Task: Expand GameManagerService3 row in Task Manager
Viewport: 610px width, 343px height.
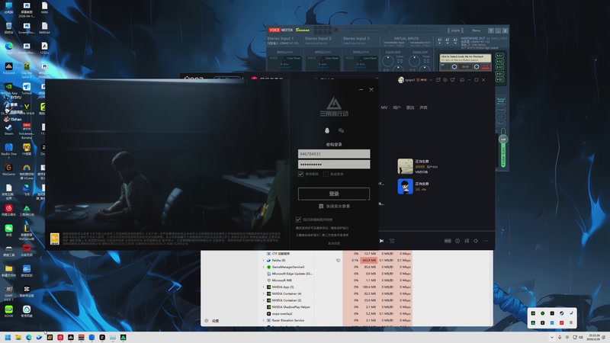Action: 263,267
